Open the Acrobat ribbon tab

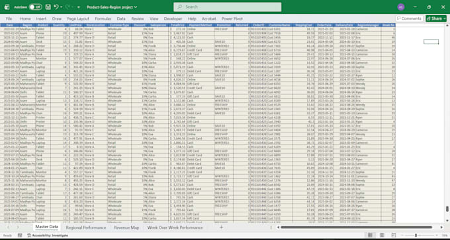(x=209, y=18)
